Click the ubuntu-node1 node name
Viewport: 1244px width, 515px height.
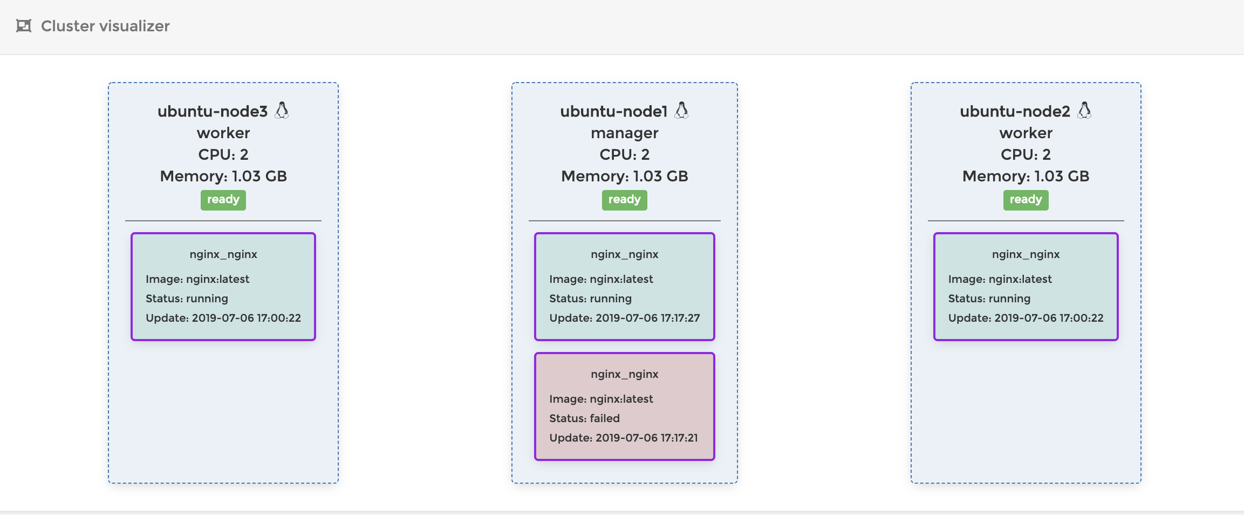614,111
